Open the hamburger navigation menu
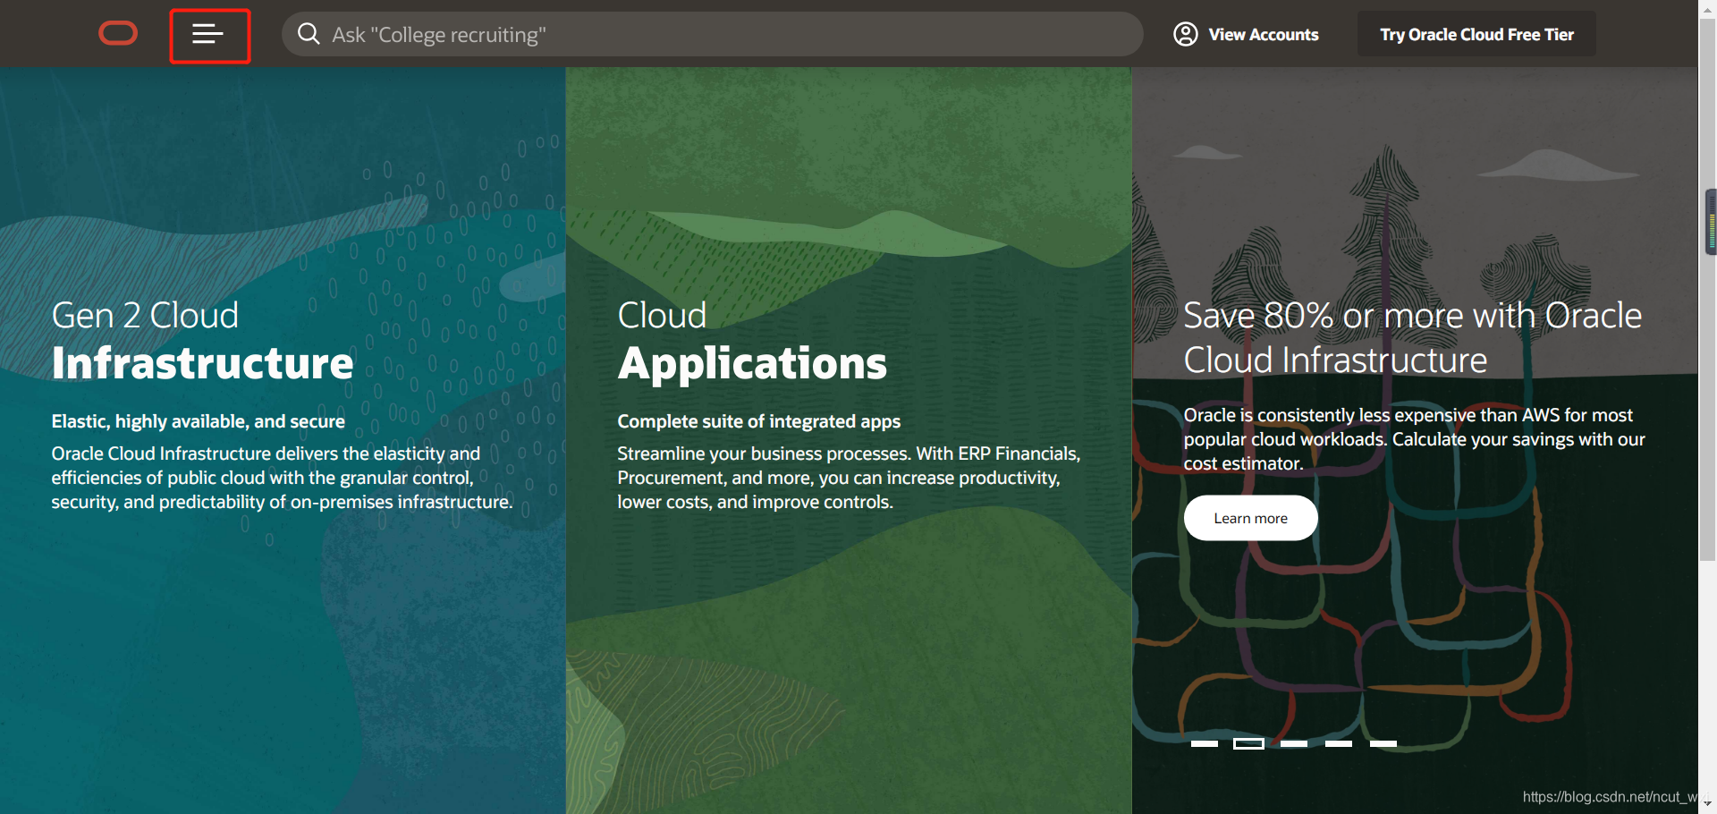This screenshot has width=1717, height=814. tap(207, 34)
